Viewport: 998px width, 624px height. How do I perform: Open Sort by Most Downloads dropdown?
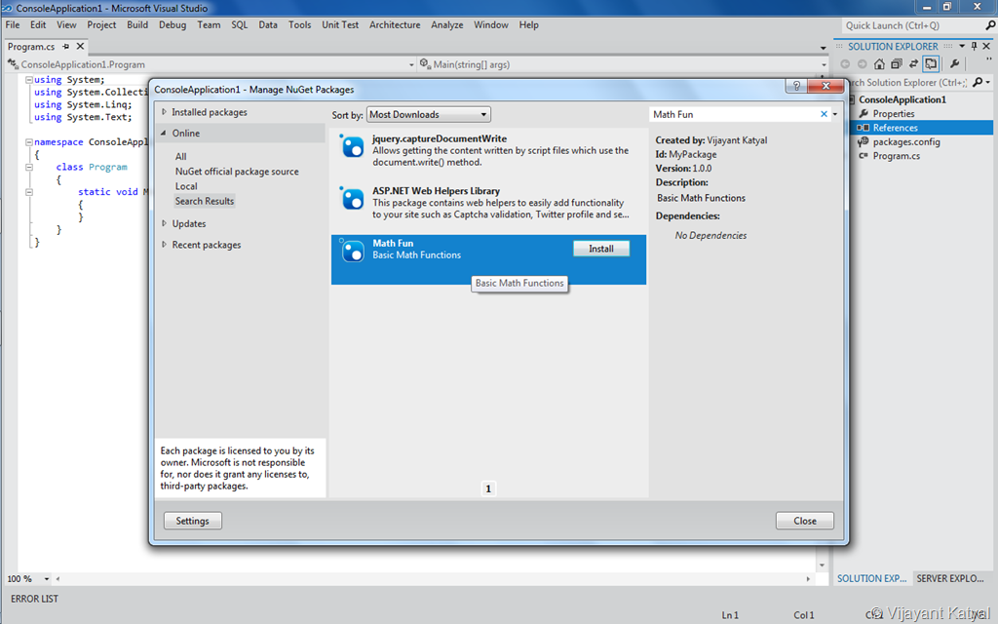[429, 115]
